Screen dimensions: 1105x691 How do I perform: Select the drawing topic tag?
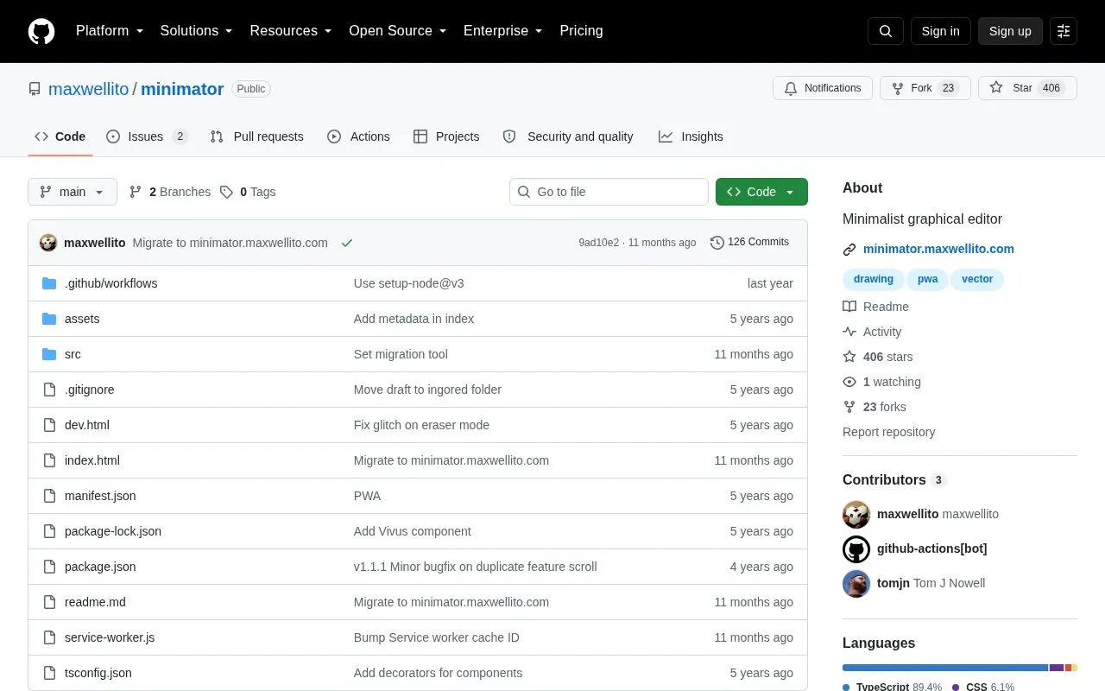[x=874, y=279]
